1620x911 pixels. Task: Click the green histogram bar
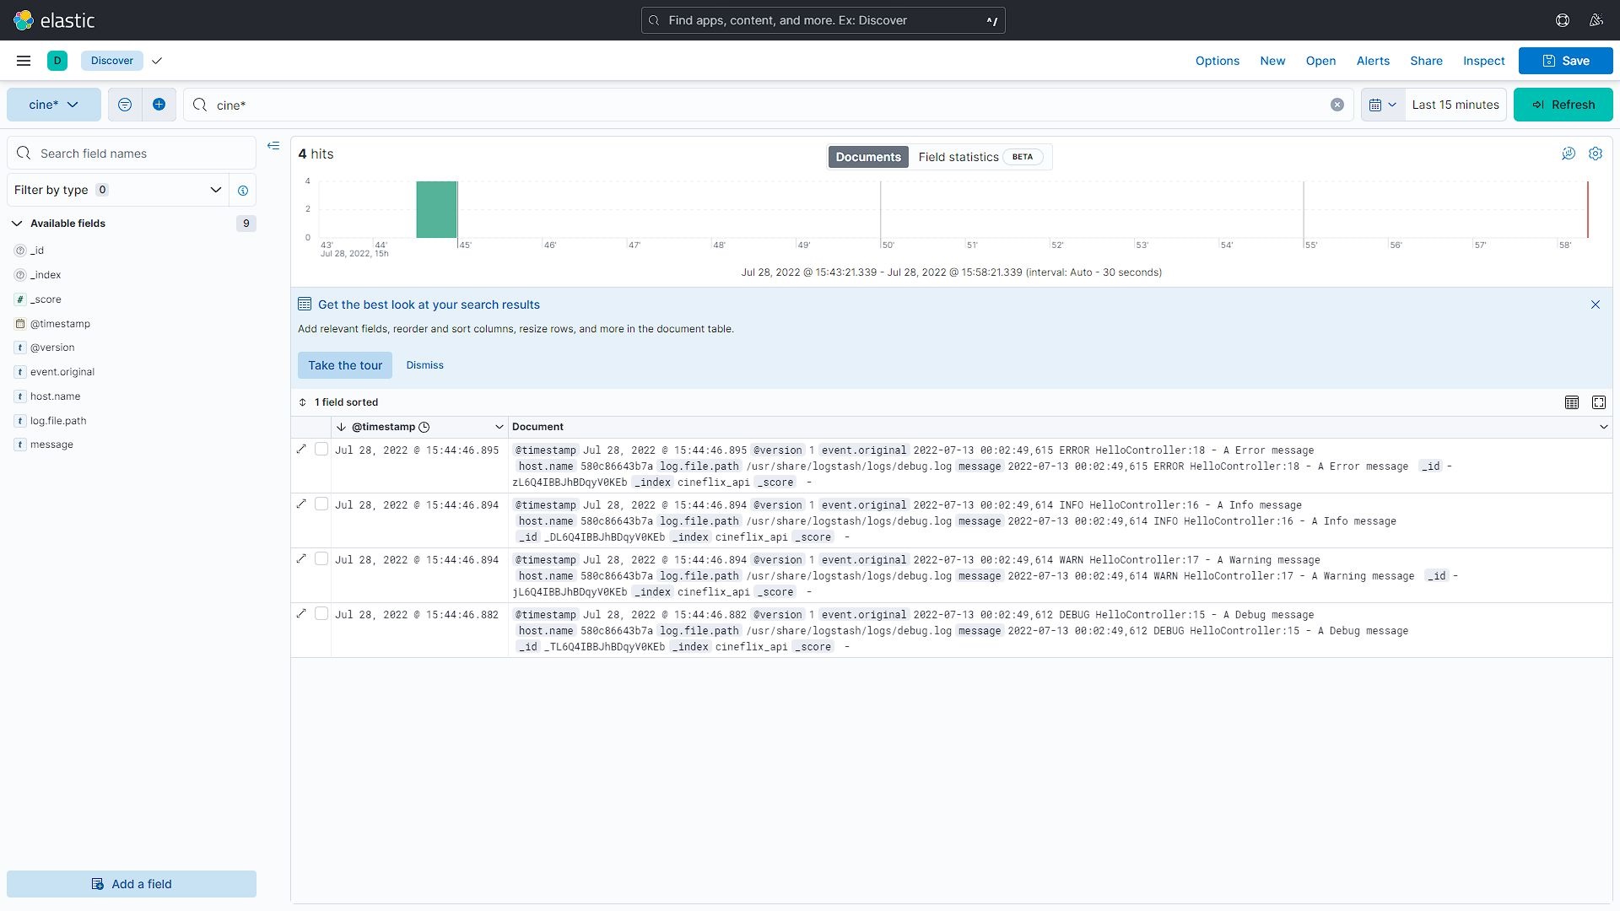click(436, 209)
